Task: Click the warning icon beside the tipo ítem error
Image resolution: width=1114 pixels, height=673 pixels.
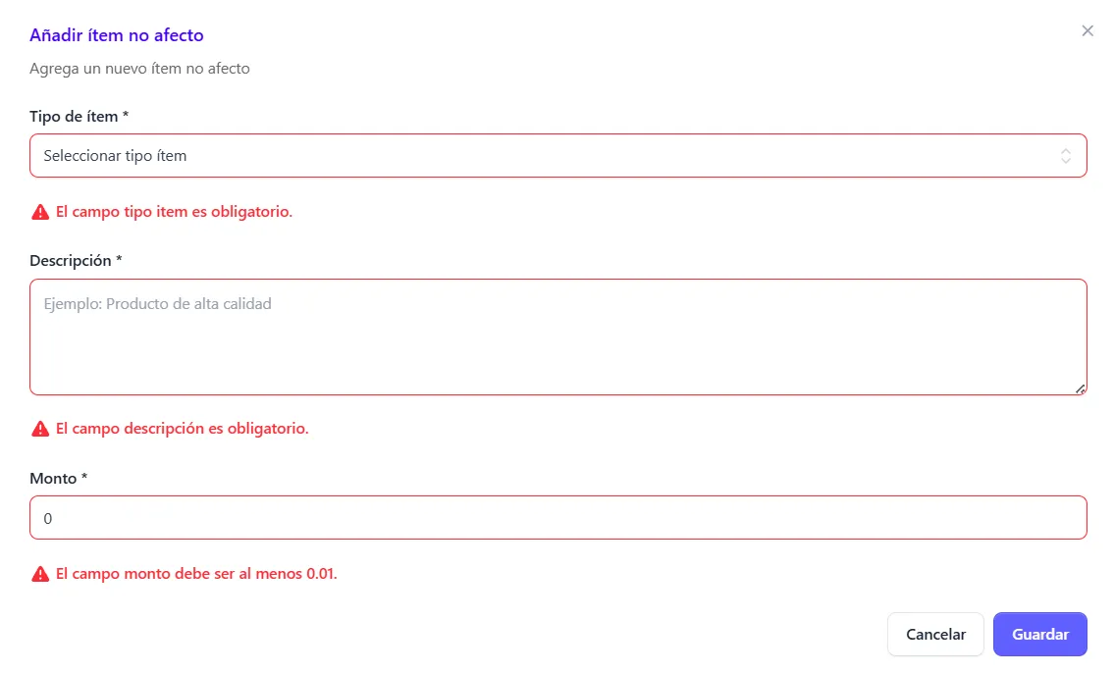Action: 40,212
